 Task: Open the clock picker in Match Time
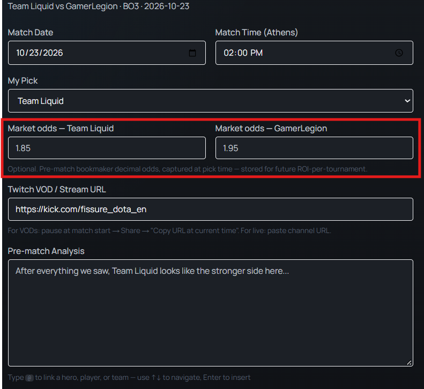(x=399, y=53)
